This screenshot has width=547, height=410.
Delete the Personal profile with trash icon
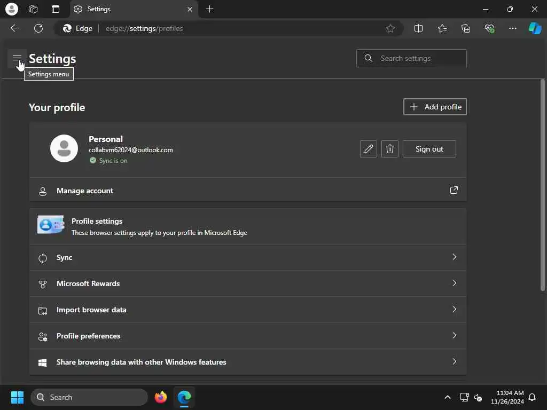(389, 149)
